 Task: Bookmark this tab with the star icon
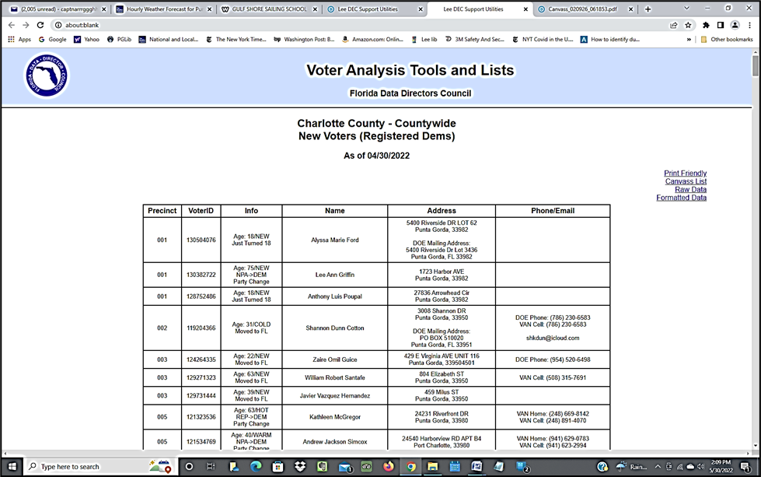pos(688,25)
